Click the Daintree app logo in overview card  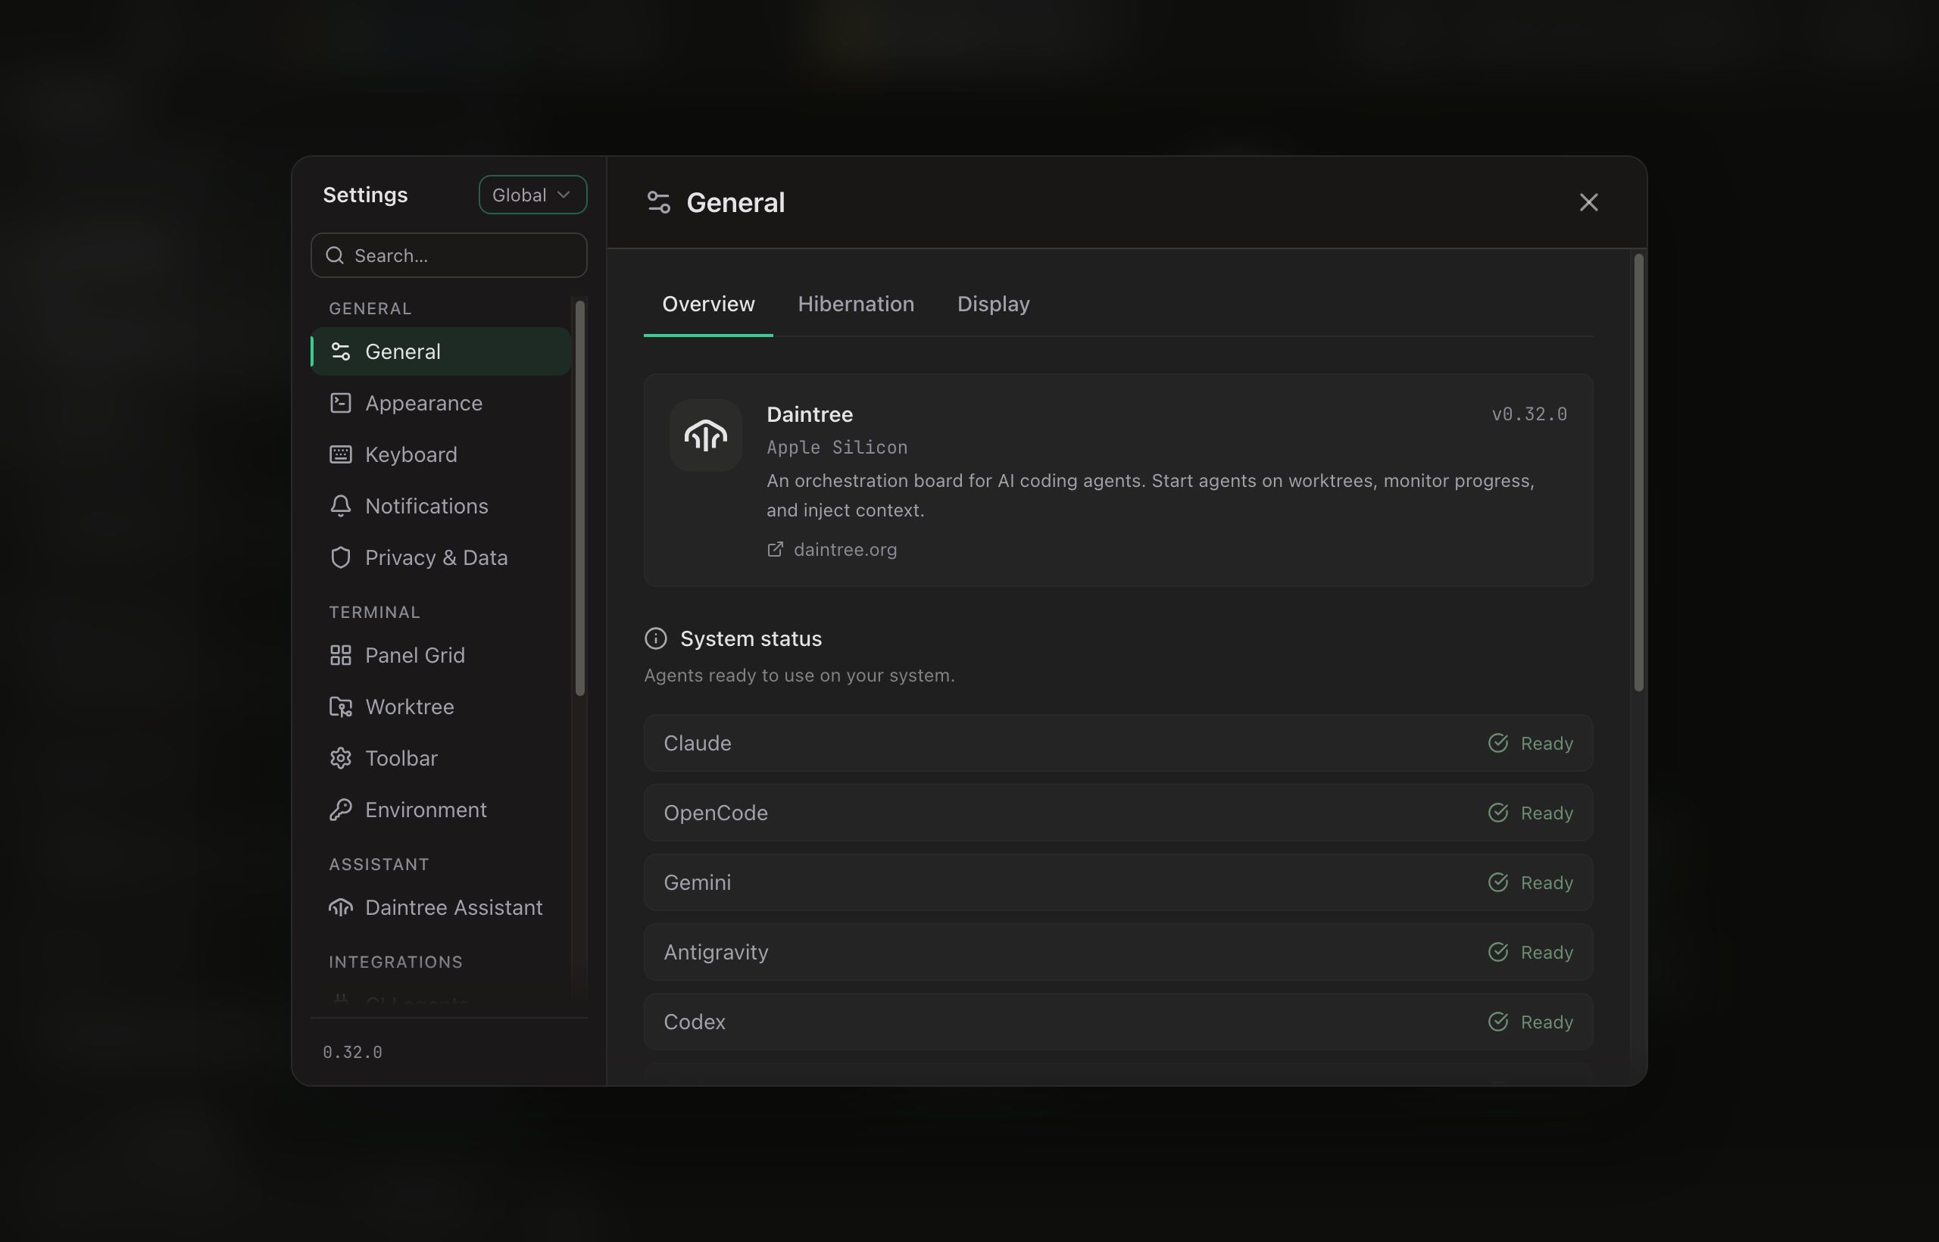coord(705,435)
